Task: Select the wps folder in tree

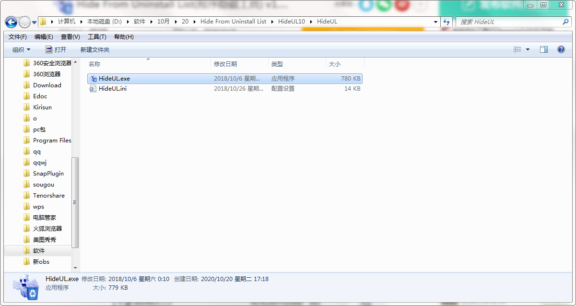Action: click(34, 206)
